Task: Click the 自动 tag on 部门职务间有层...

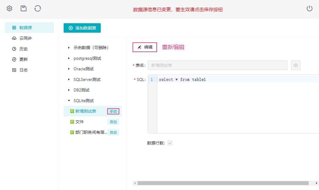Action: 113,132
